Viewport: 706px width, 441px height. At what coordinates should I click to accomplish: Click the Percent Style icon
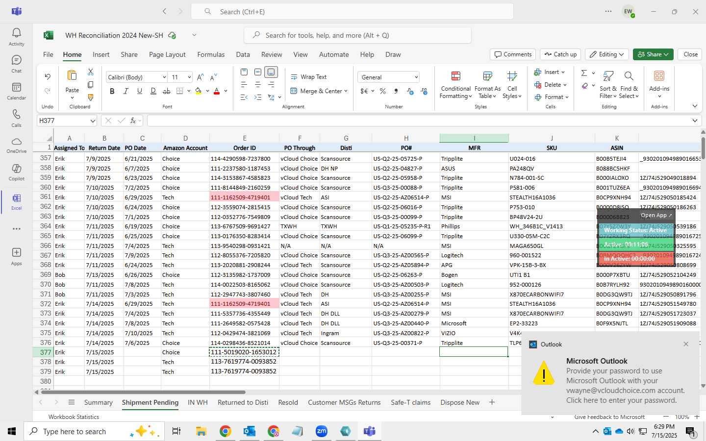(x=382, y=91)
